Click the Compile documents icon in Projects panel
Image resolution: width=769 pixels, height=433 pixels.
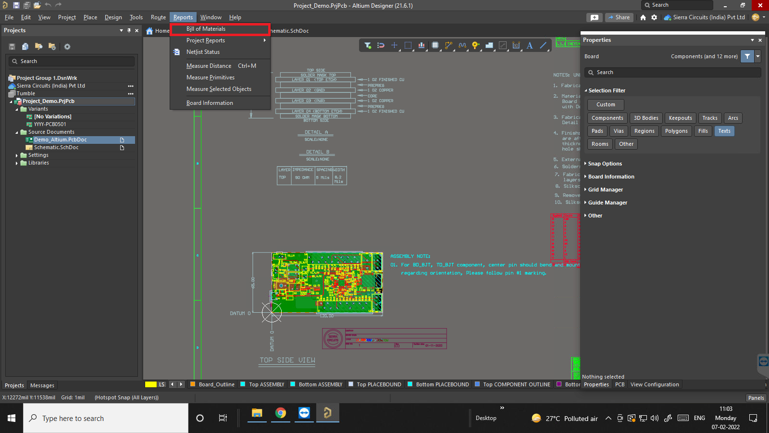click(25, 47)
